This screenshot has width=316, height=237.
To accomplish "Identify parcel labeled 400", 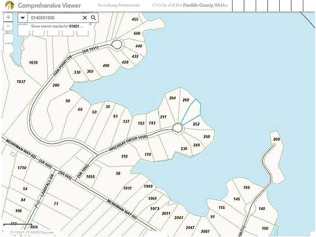I will click(x=106, y=65).
